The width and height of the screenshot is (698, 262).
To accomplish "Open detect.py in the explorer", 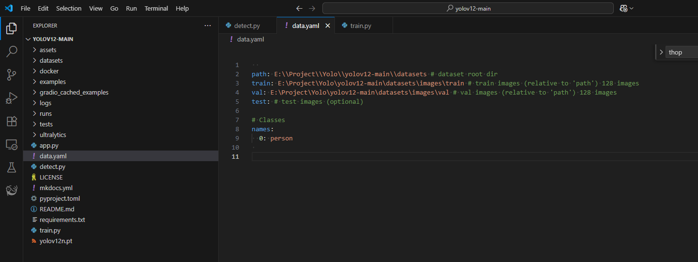I will click(x=121, y=166).
